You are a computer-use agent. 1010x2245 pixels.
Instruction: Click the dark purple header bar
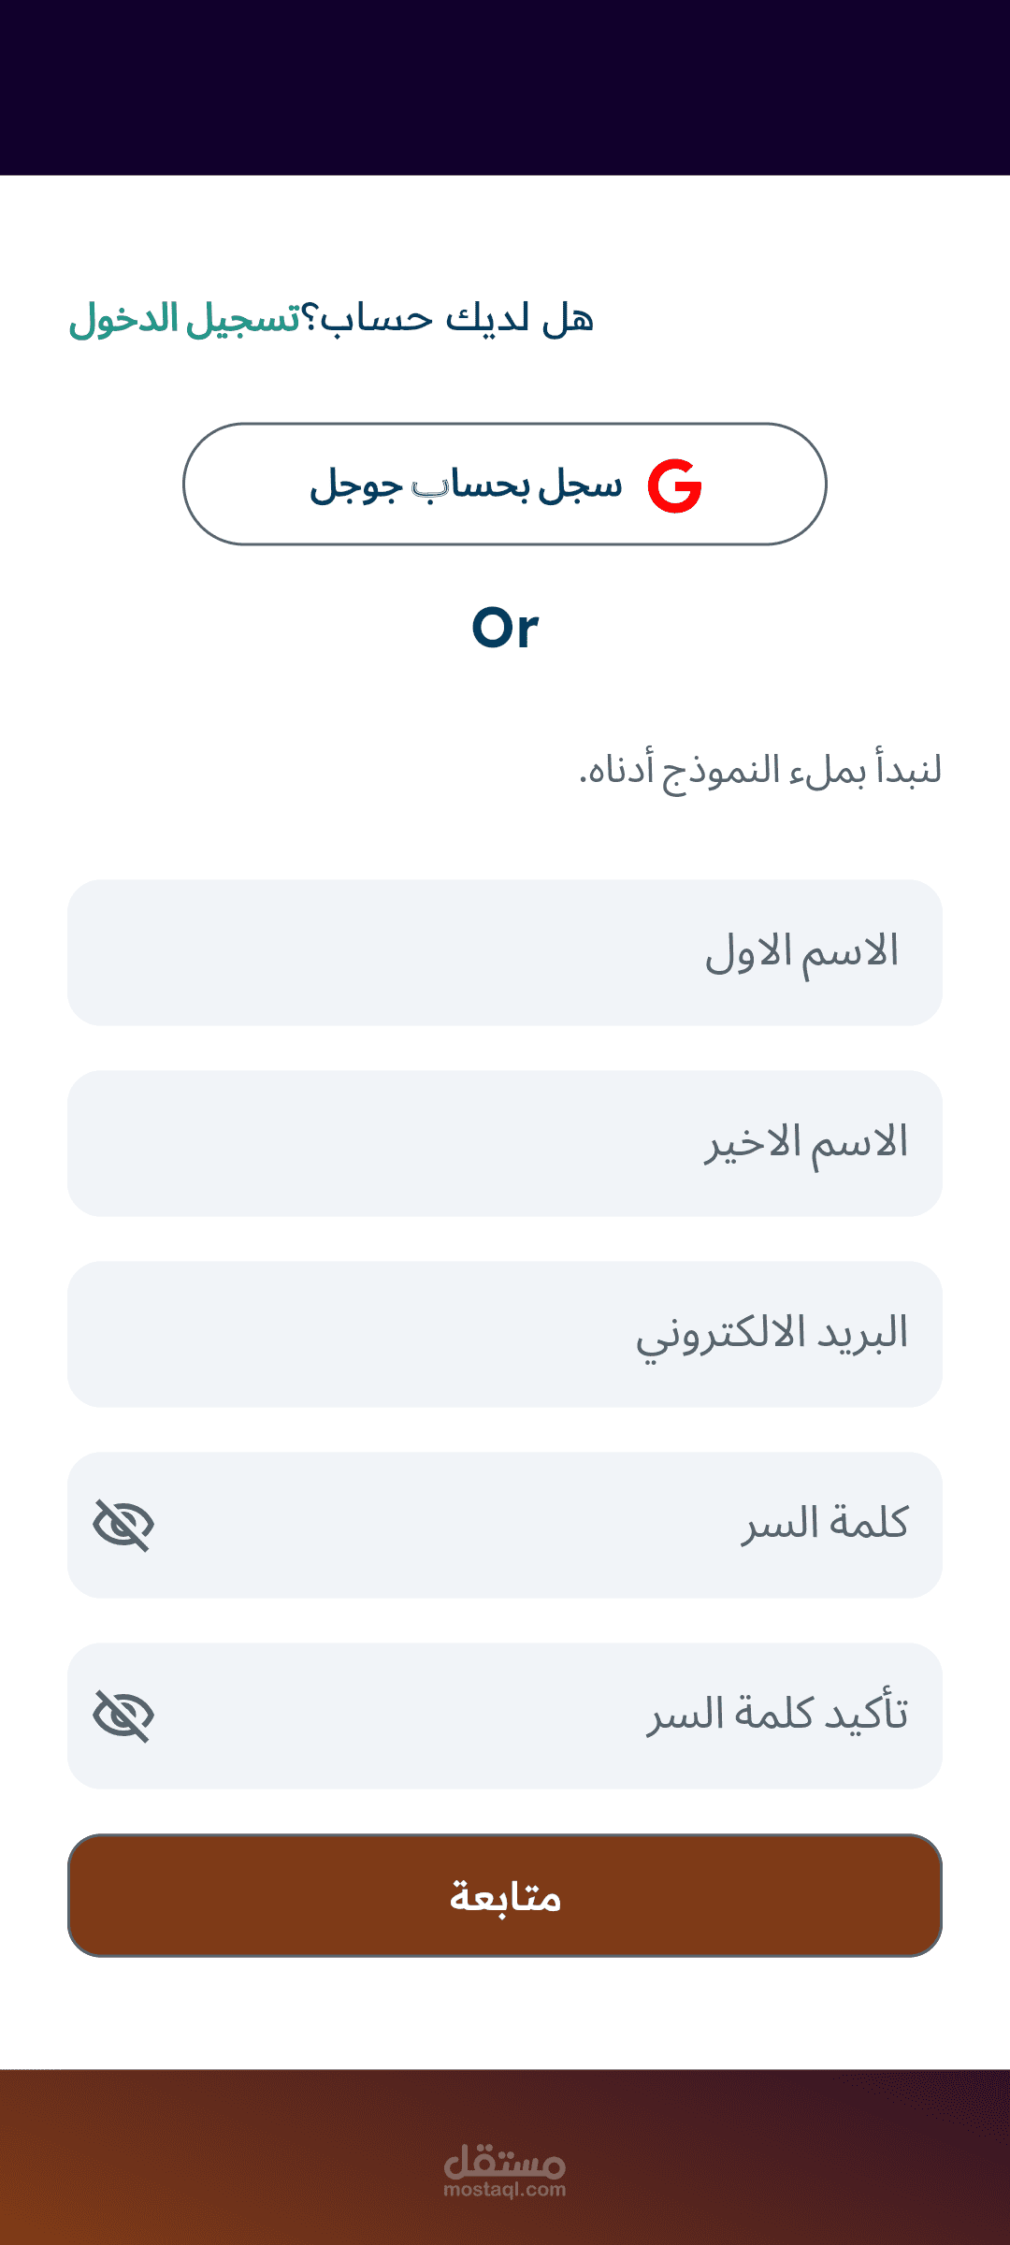[x=505, y=87]
